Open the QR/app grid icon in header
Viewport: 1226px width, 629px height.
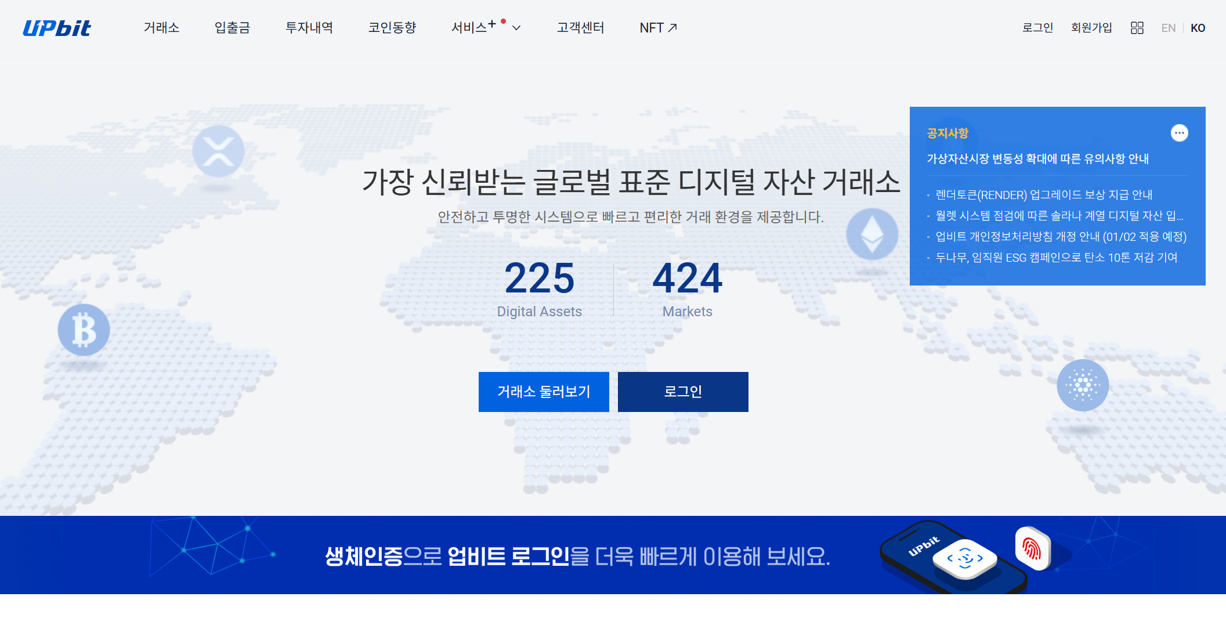1137,28
